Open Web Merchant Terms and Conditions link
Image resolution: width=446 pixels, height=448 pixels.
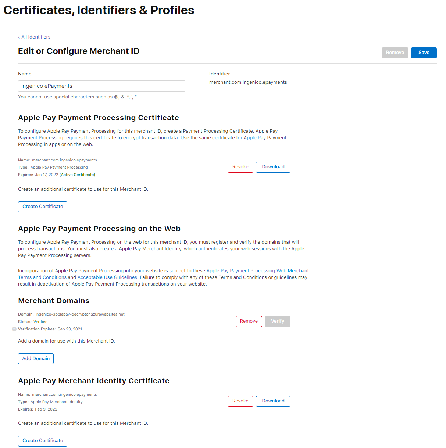click(x=257, y=271)
